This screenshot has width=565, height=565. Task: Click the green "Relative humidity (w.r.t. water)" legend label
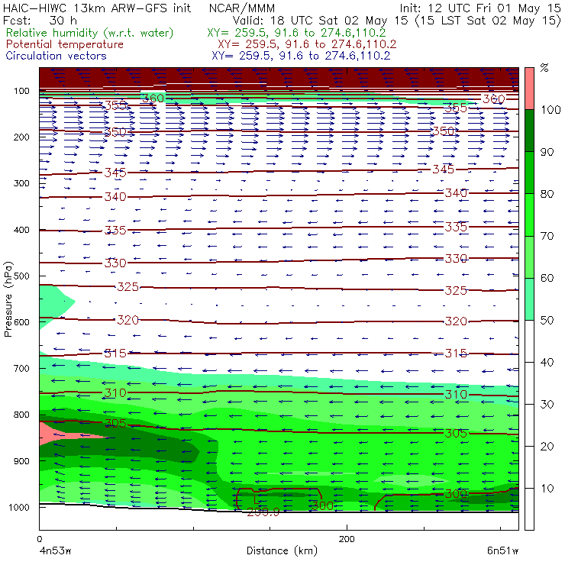pos(90,33)
